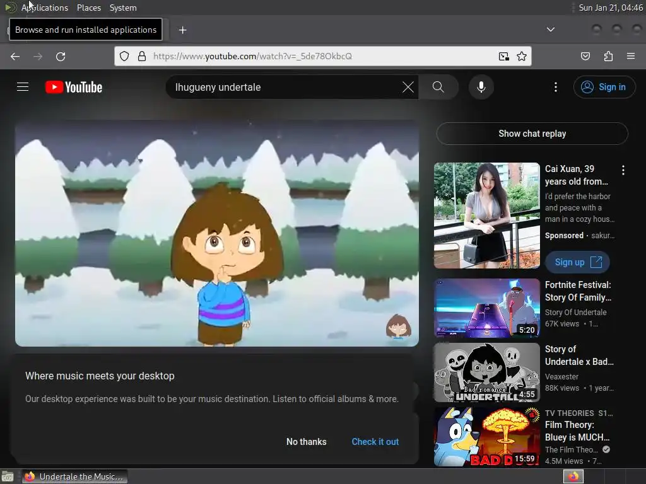Image resolution: width=646 pixels, height=484 pixels.
Task: Expand the list all tabs chevron
Action: tap(550, 29)
